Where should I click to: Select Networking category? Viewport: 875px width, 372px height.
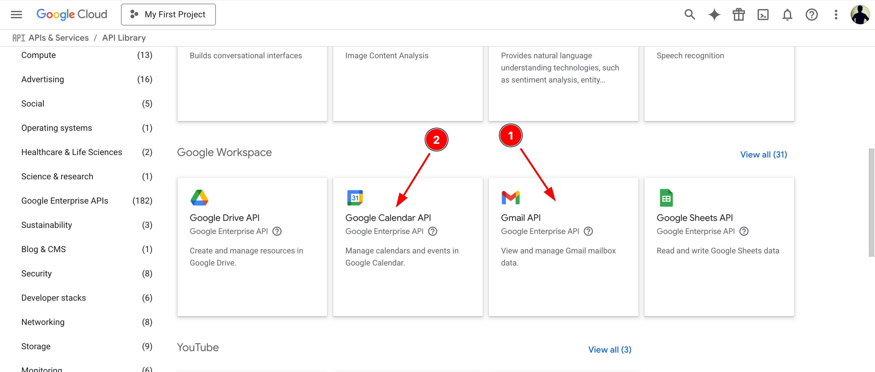click(87, 322)
